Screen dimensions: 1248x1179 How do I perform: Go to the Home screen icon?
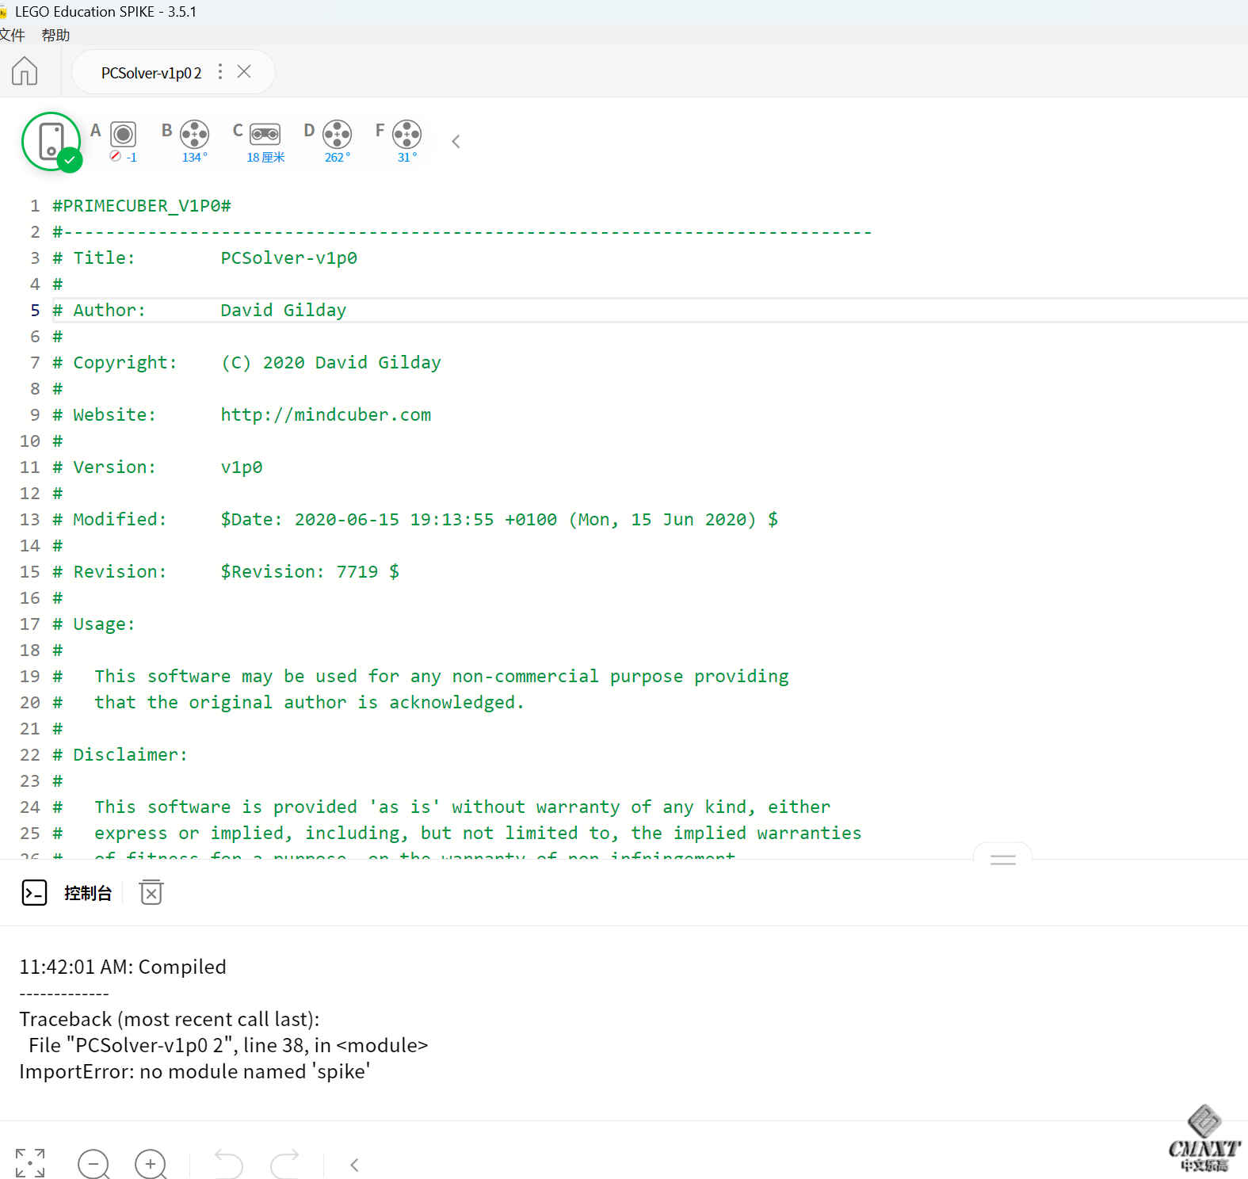25,71
